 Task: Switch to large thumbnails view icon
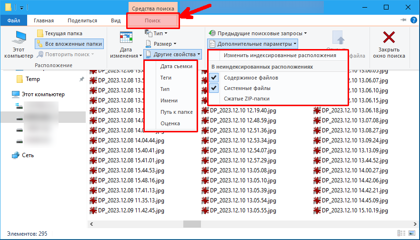click(x=412, y=234)
